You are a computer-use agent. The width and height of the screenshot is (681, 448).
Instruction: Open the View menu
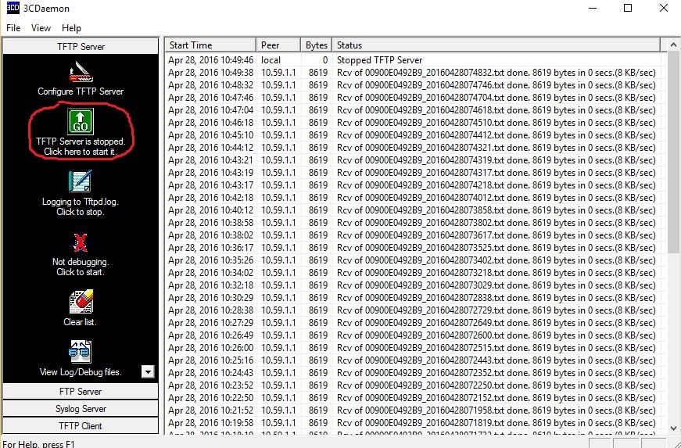[x=41, y=28]
